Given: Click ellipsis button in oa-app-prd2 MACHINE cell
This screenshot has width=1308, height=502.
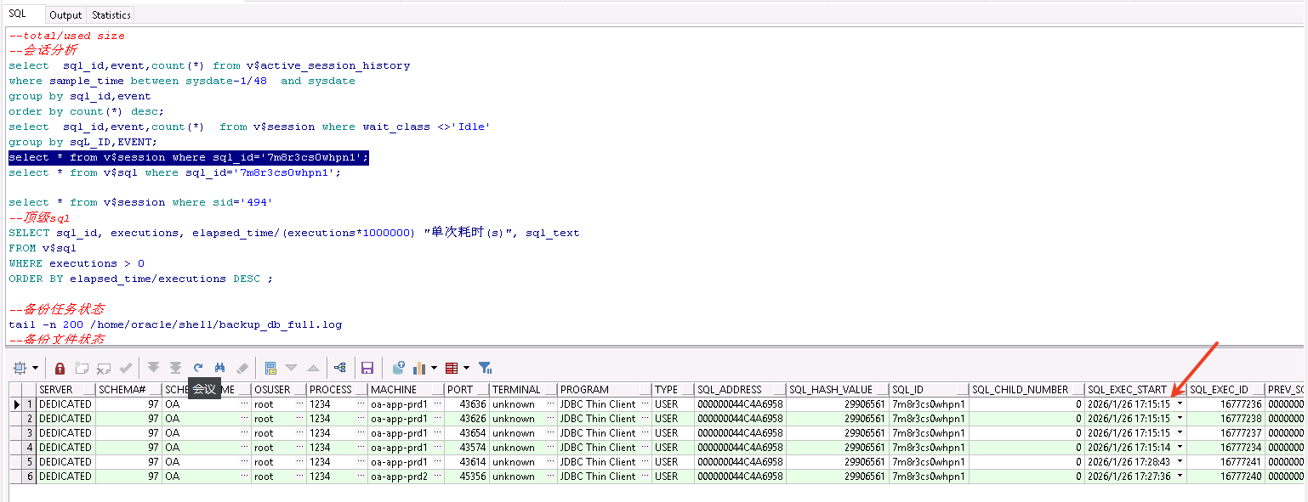Looking at the screenshot, I should pos(437,477).
